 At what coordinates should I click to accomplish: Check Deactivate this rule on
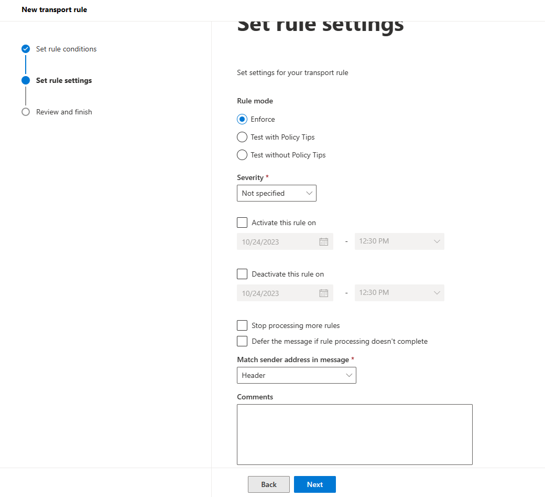[x=242, y=274]
